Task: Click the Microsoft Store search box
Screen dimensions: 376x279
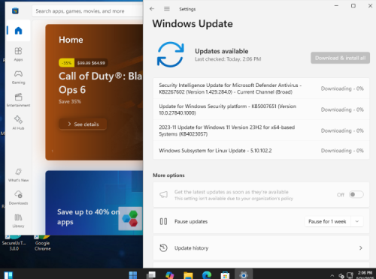Action: pos(88,11)
